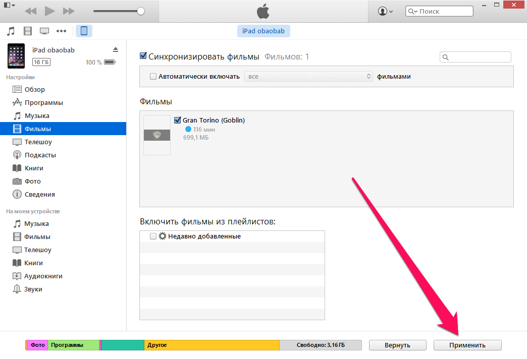Viewport: 527px width, 359px height.
Task: Open Подкасты in sidebar
Action: (x=63, y=155)
